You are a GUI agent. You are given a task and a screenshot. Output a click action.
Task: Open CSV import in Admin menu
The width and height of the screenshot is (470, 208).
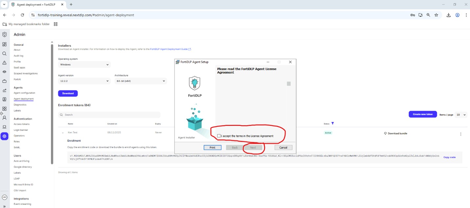pyautogui.click(x=20, y=191)
